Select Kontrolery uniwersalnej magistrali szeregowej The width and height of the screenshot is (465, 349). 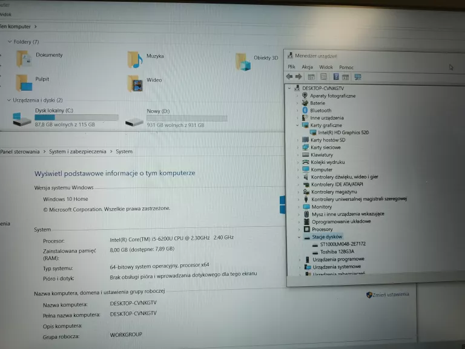pyautogui.click(x=359, y=199)
